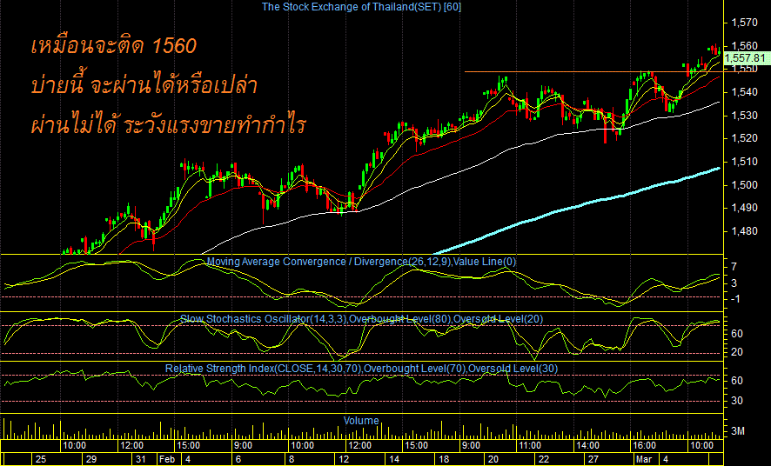The image size is (771, 466).
Task: Click the date label 20
Action: (x=493, y=460)
